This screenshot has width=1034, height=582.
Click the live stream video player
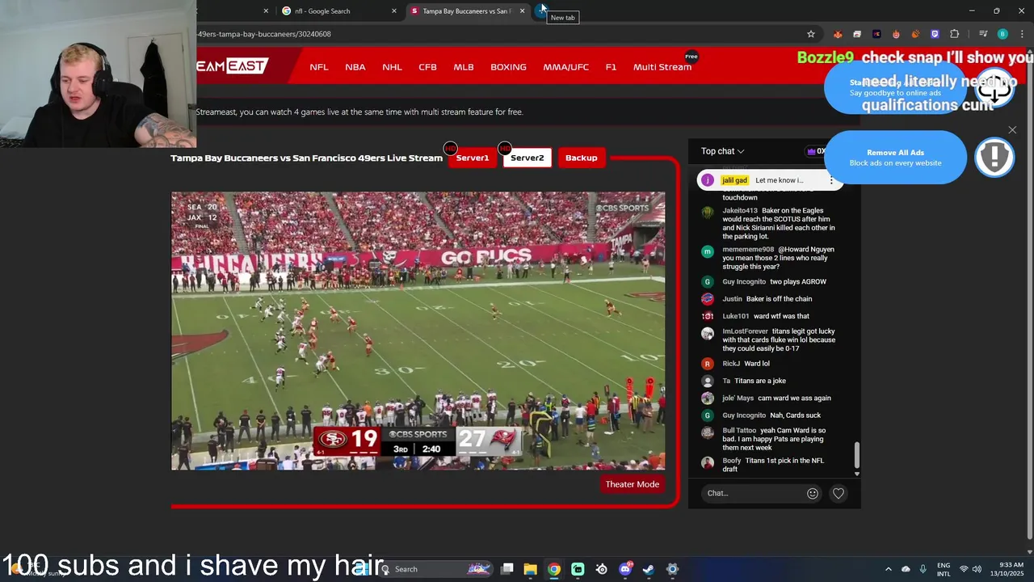[x=418, y=331]
